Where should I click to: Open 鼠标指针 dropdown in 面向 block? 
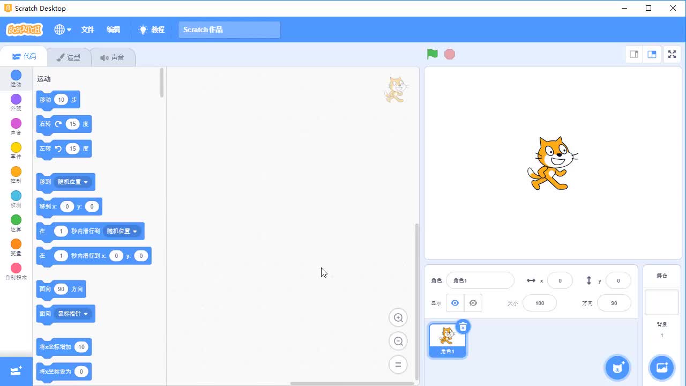[73, 314]
